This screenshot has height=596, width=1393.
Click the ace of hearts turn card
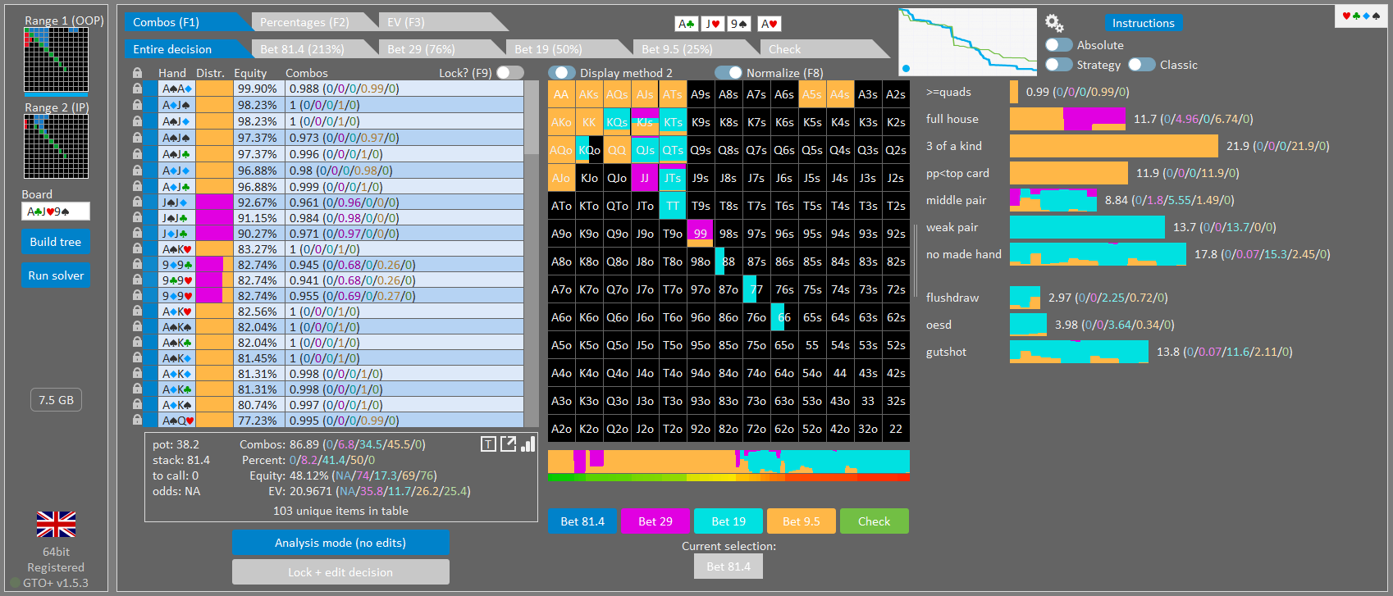[769, 24]
